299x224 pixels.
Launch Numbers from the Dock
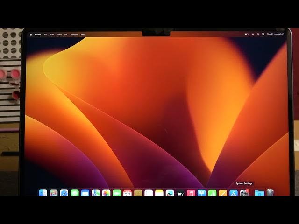[x=212, y=193]
